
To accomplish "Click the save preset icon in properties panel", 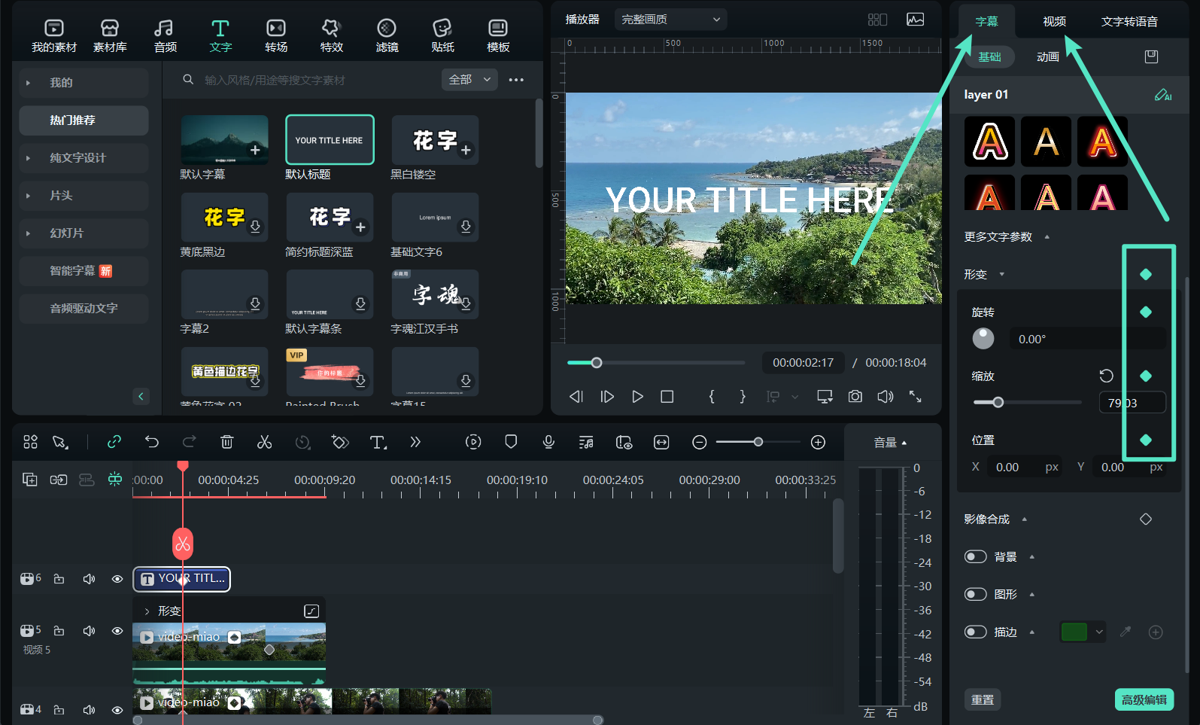I will point(1151,57).
